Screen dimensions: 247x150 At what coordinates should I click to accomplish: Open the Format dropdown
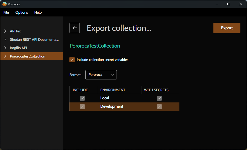pos(101,75)
